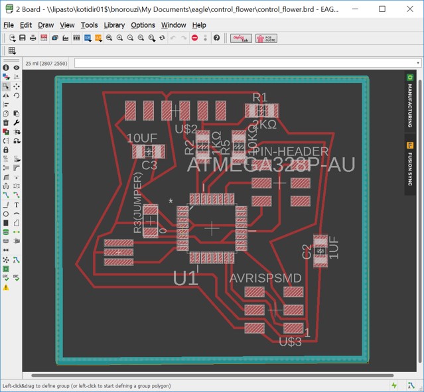Select the Info tool
Image resolution: width=424 pixels, height=392 pixels.
(x=6, y=68)
